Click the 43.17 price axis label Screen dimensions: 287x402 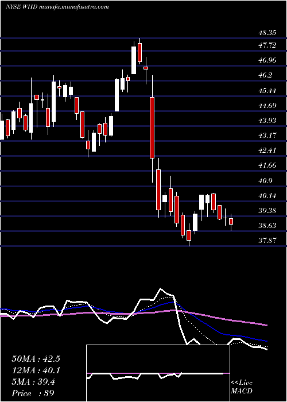(x=267, y=135)
